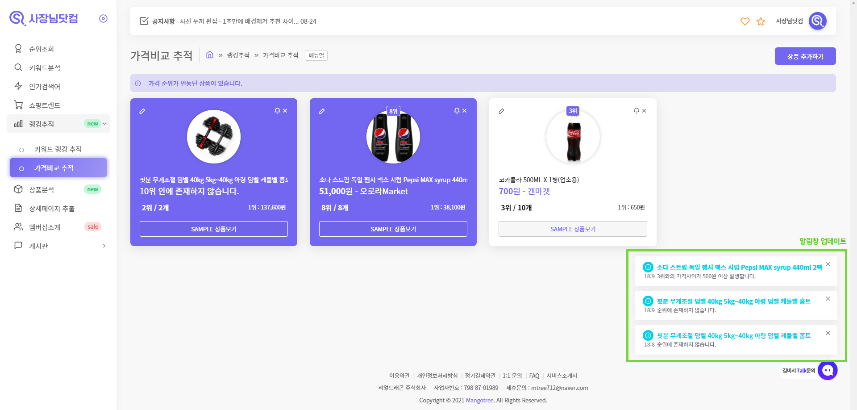Click the 인기검색어 lightning icon
This screenshot has height=410, width=857.
pyautogui.click(x=18, y=86)
